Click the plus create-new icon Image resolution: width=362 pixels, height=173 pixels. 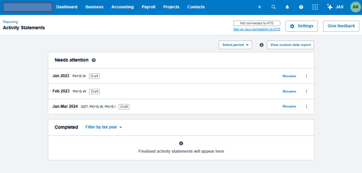pos(260,7)
